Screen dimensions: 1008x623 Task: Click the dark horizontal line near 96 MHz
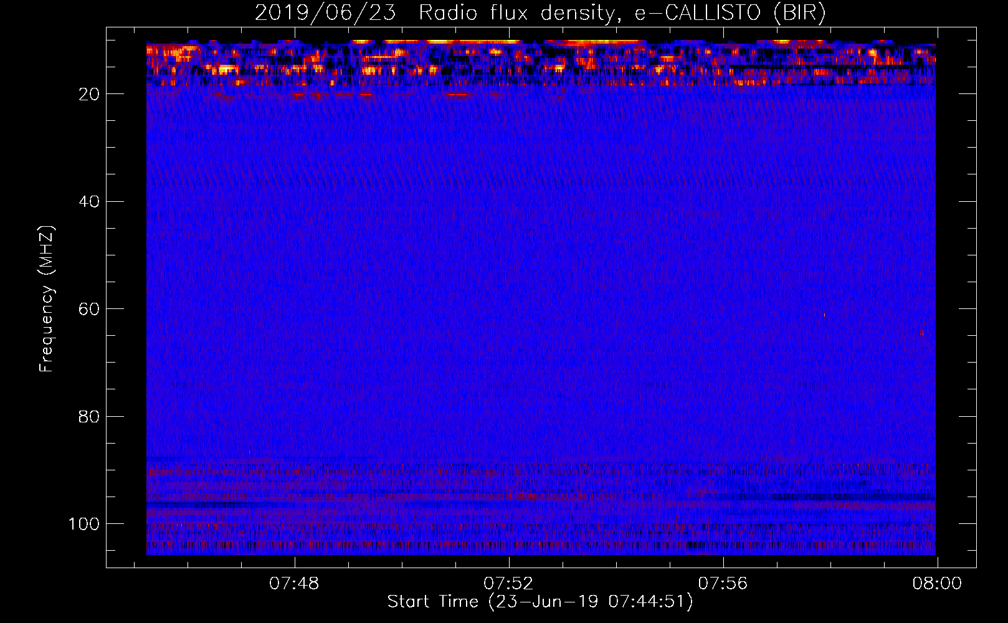[187, 503]
